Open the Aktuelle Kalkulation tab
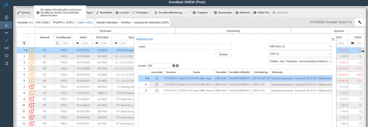This screenshot has width=368, height=127. coord(107,23)
